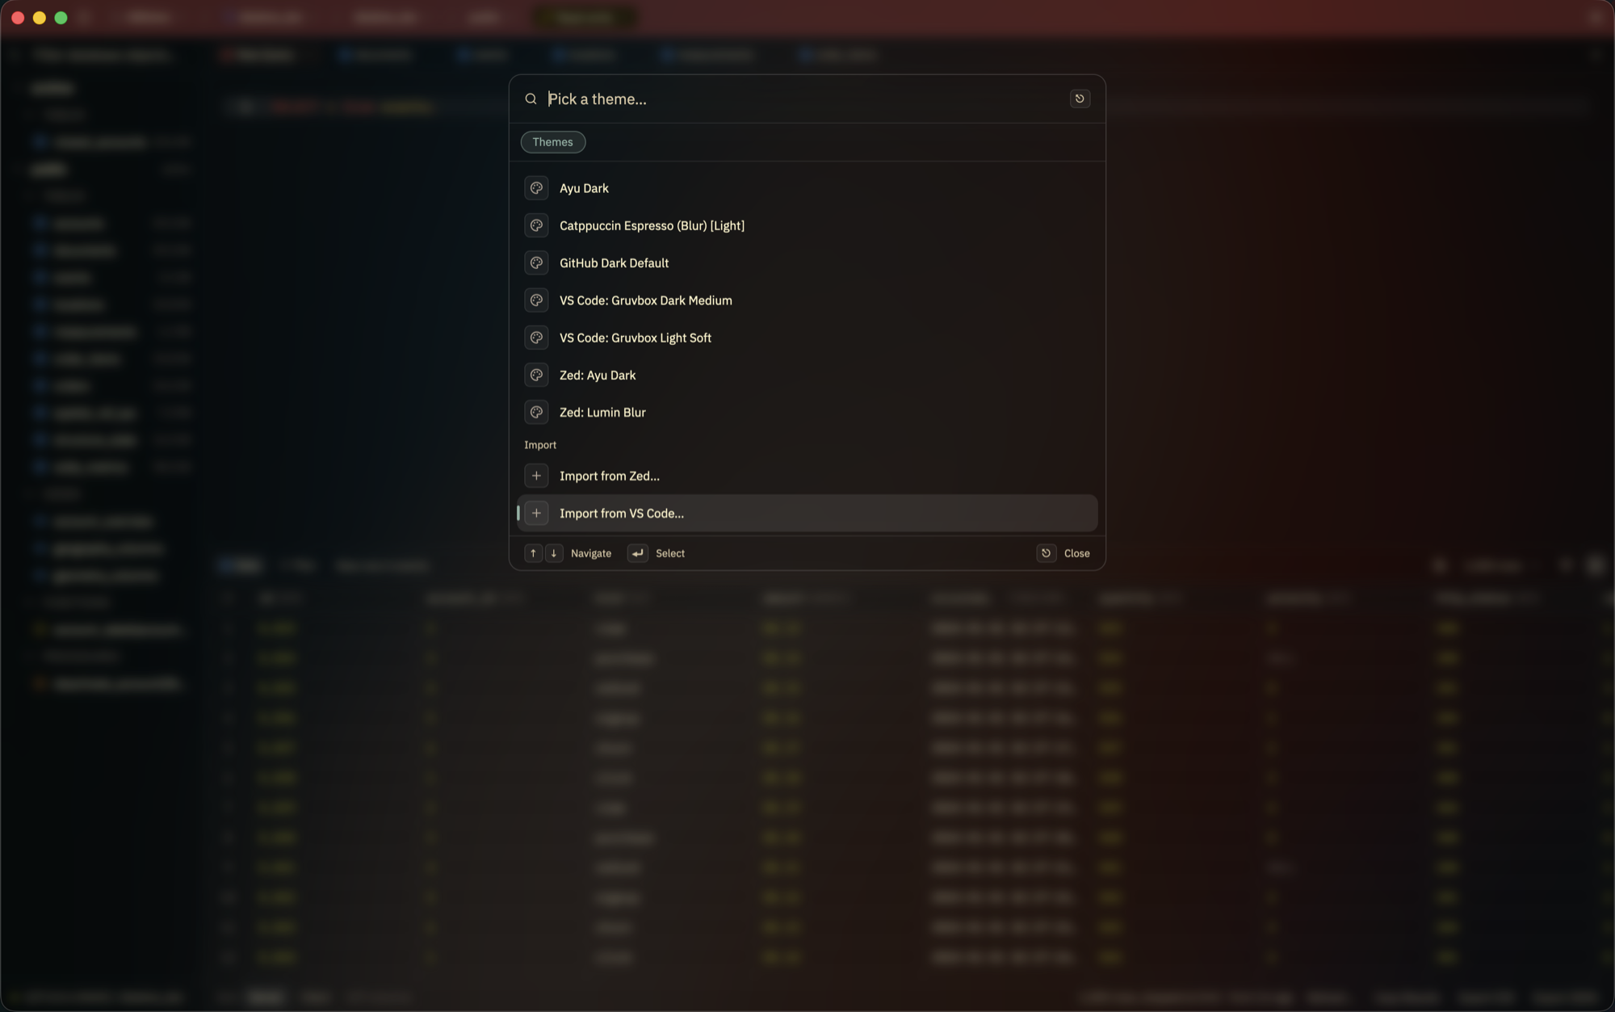The width and height of the screenshot is (1615, 1012).
Task: Select VS Code: Gruvbox Dark Medium theme
Action: (807, 300)
